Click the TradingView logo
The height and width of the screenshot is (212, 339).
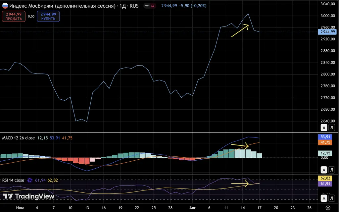28,196
